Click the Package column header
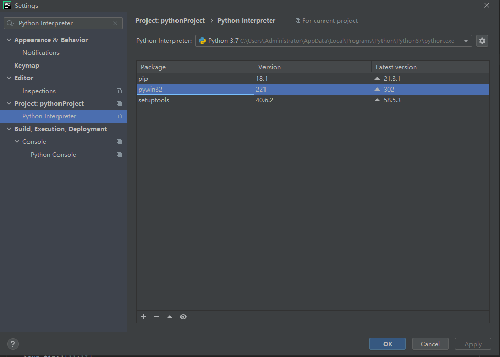The height and width of the screenshot is (357, 500). point(195,67)
